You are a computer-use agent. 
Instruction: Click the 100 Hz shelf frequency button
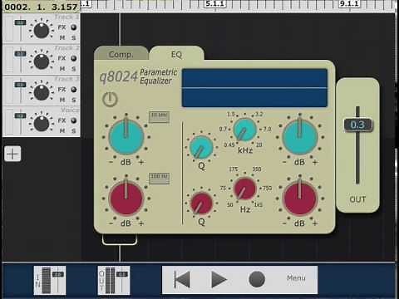coord(160,179)
